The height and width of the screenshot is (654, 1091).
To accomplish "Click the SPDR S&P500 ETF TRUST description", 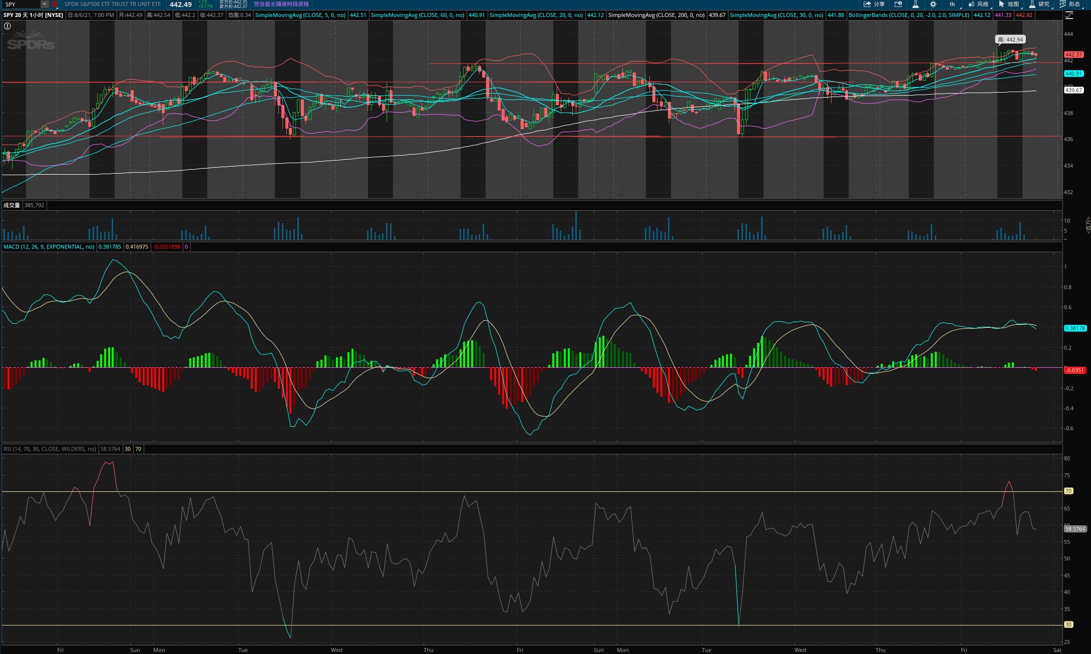I will pos(113,4).
